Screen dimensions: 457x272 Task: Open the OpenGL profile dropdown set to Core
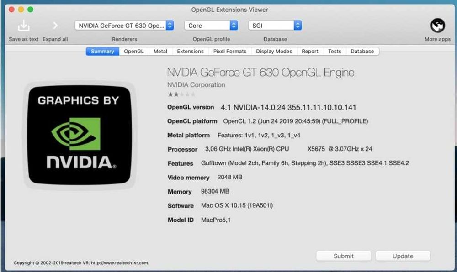tap(211, 26)
